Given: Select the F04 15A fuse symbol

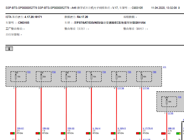Looking at the screenshot, I should tap(91, 77).
